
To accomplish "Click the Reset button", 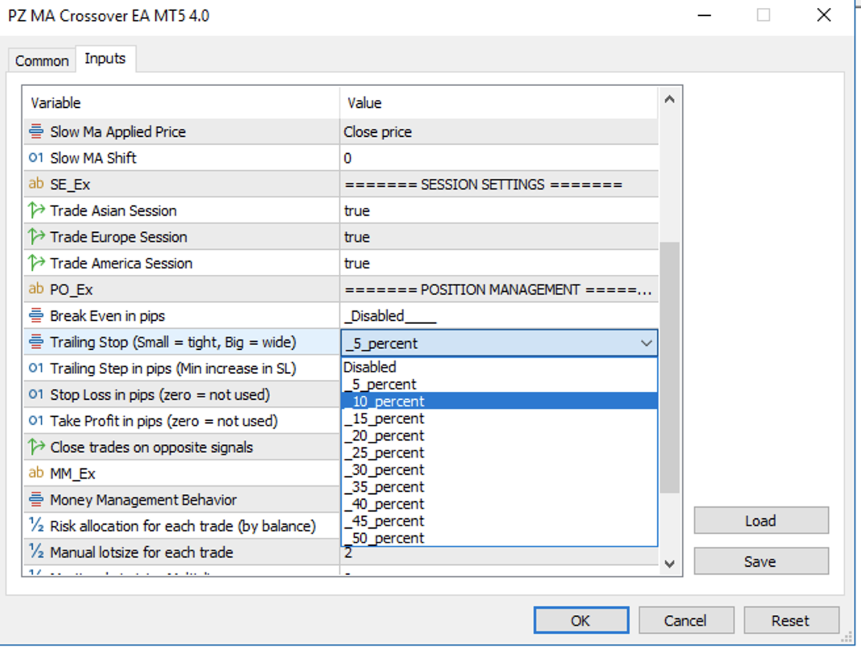I will tap(791, 621).
